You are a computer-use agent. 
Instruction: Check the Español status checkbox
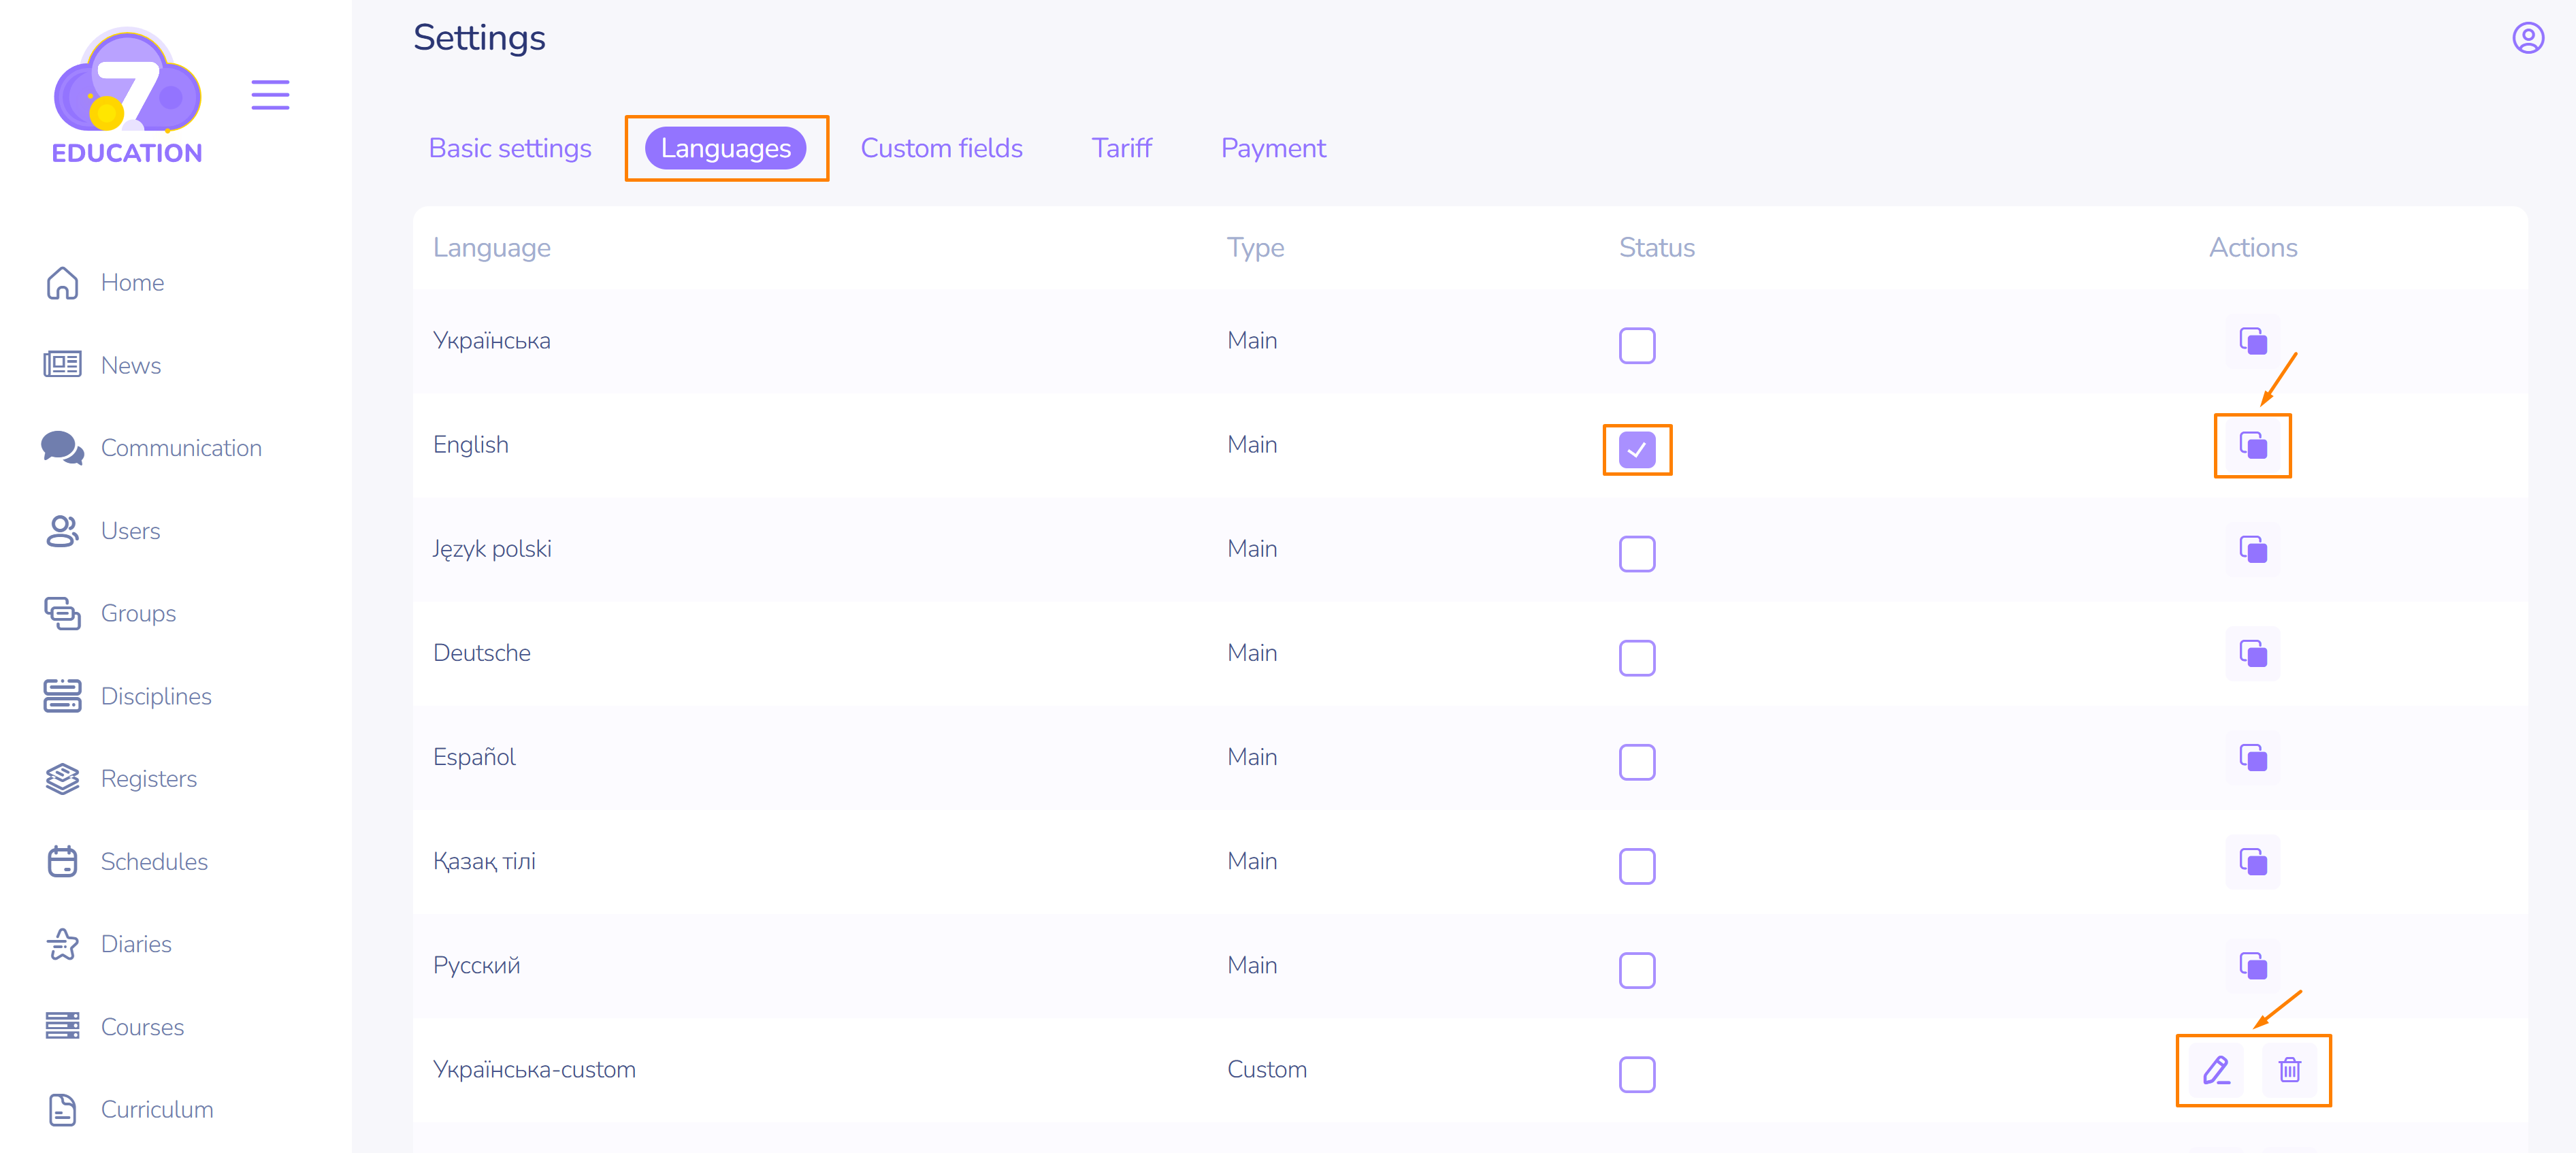[x=1636, y=762]
